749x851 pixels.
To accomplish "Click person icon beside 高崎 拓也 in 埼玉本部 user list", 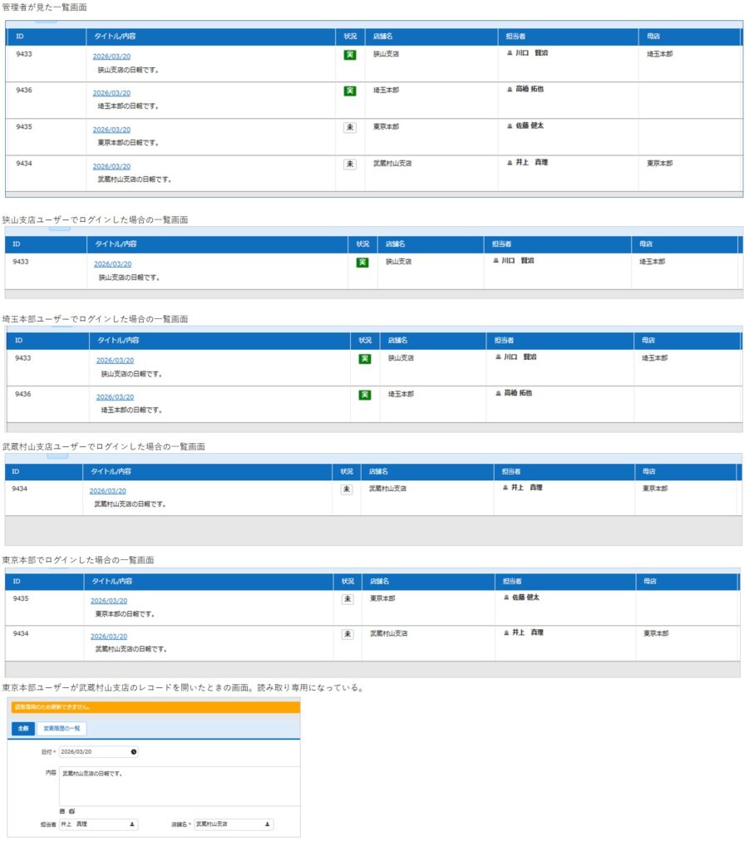I will click(498, 393).
